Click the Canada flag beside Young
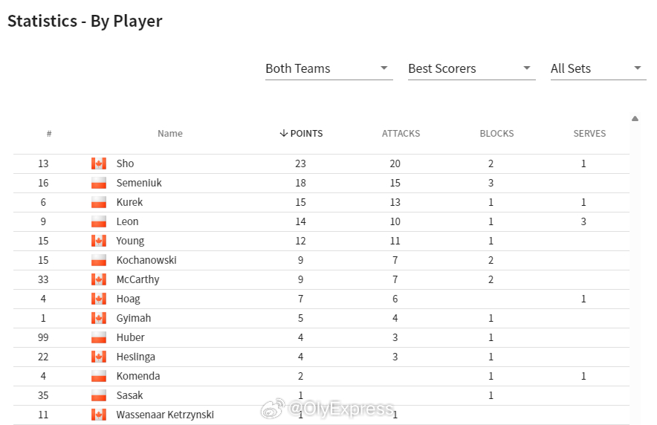This screenshot has width=657, height=425. 99,241
